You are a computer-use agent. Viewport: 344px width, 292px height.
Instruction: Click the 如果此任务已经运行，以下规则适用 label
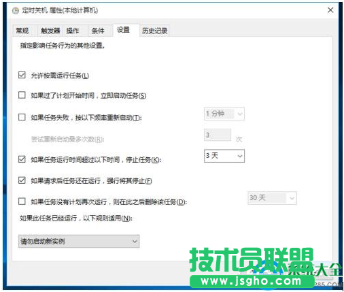click(76, 218)
